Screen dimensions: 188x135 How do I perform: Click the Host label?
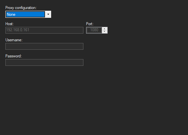point(10,24)
